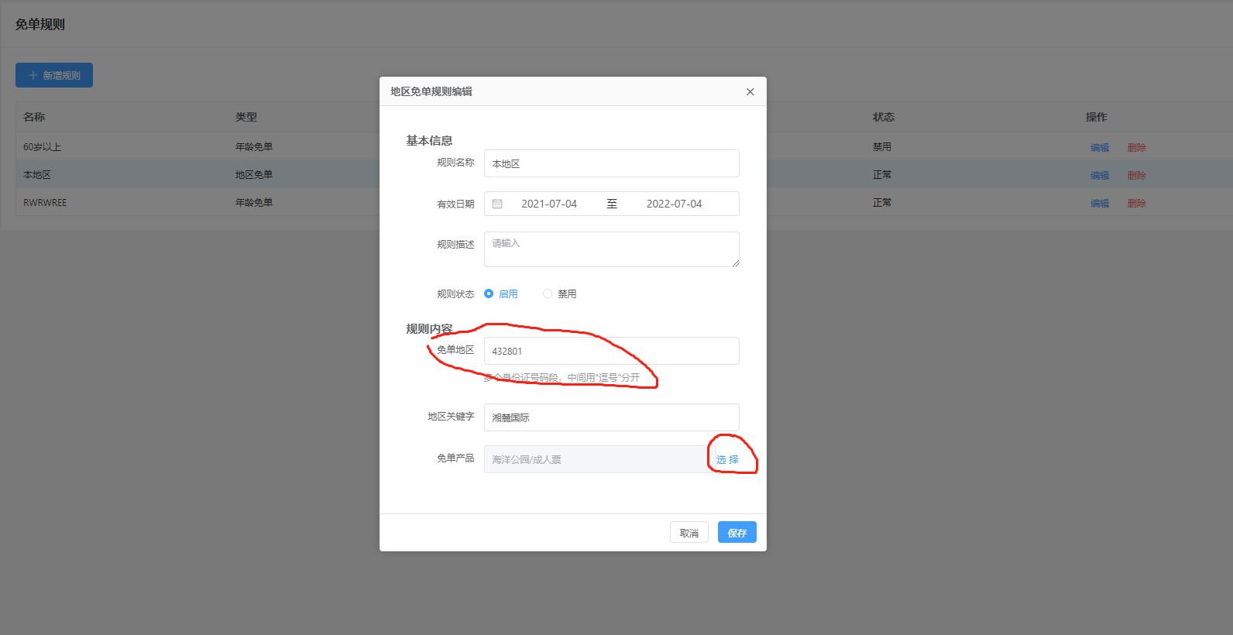The height and width of the screenshot is (635, 1233).
Task: Open the start date 2021-07-04 picker
Action: (x=548, y=204)
